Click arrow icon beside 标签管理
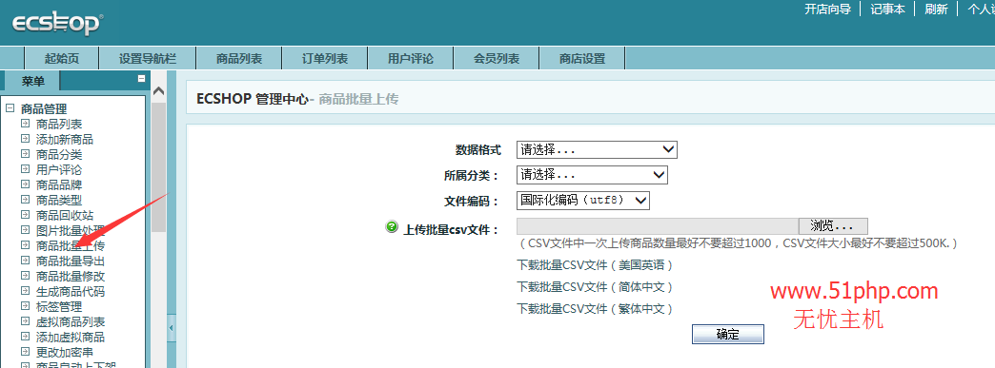 [25, 306]
